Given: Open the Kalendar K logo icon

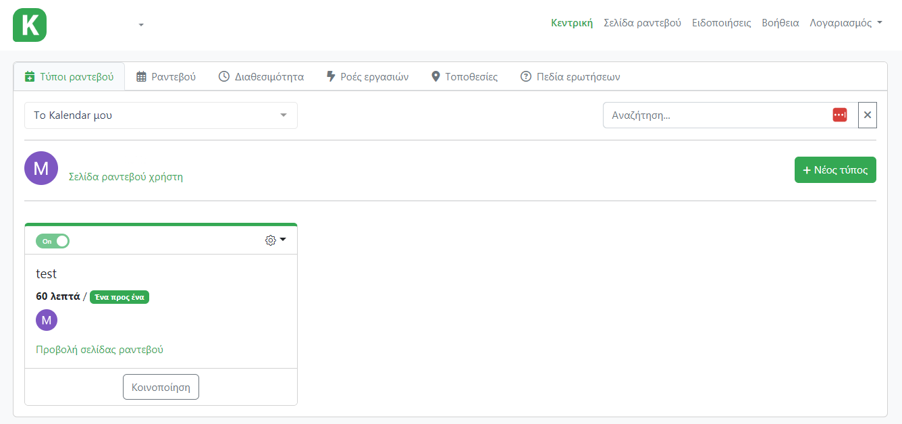Looking at the screenshot, I should 29,25.
